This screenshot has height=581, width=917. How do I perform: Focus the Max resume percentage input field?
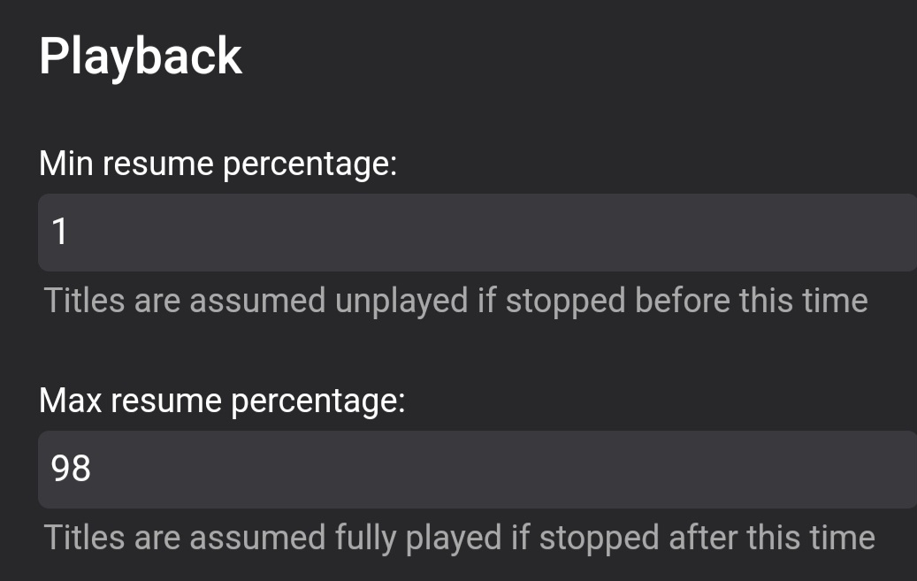[478, 470]
